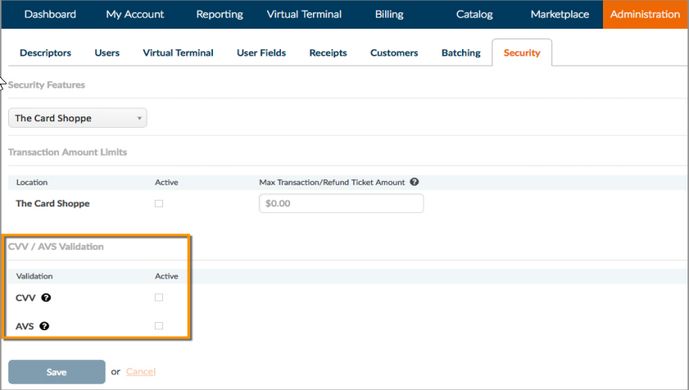Check Active box for The Card Shoppe limit
The height and width of the screenshot is (390, 689).
click(x=159, y=203)
